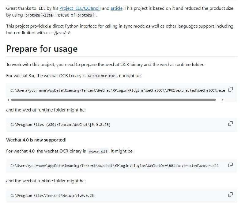Copy the WeChatOCR.exe path code block

tap(231, 89)
